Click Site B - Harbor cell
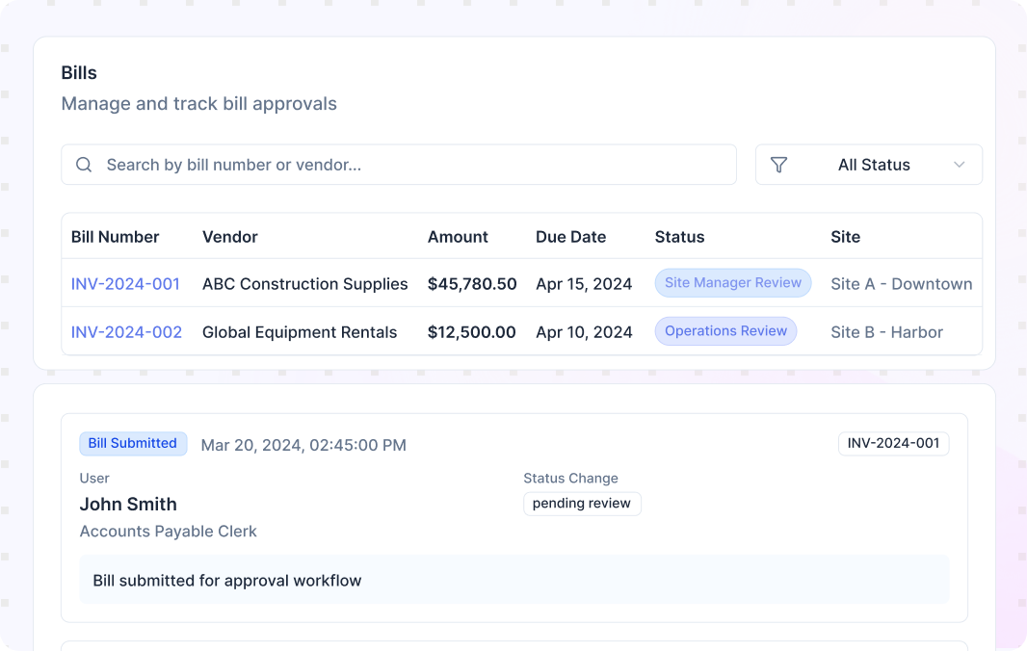 [887, 332]
